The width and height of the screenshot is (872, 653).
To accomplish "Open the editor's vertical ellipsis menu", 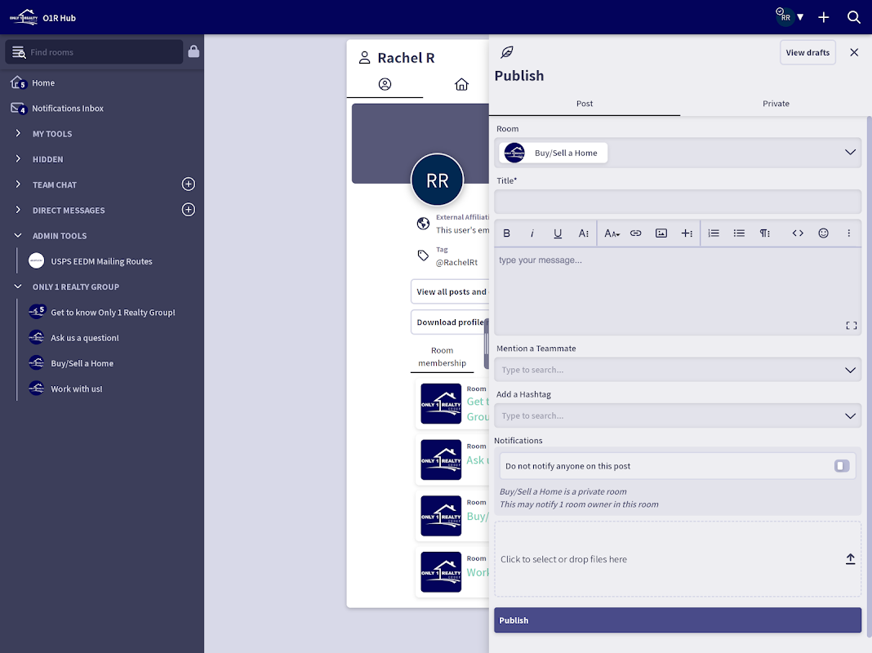I will point(848,233).
